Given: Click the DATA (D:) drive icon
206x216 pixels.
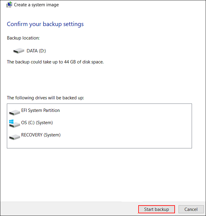Looking at the screenshot, I should (x=19, y=51).
